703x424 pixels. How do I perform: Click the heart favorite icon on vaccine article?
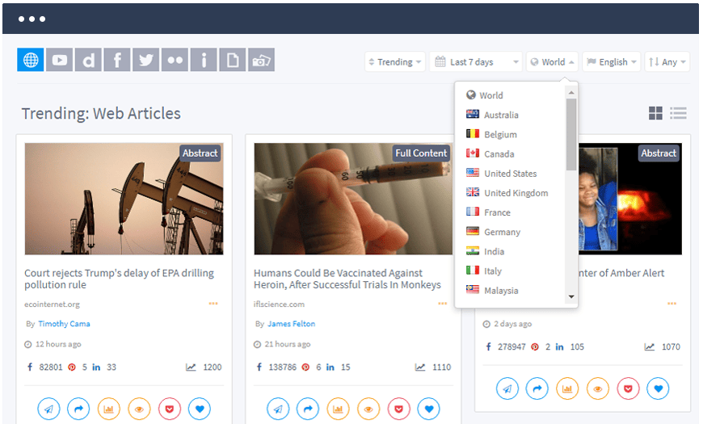coord(428,409)
